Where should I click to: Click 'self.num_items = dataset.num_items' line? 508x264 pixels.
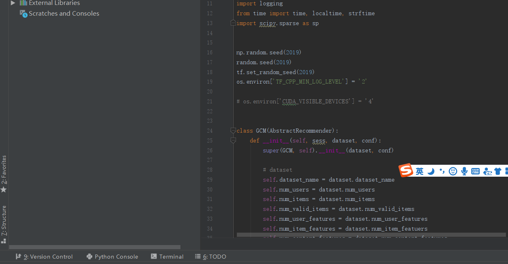click(x=318, y=199)
